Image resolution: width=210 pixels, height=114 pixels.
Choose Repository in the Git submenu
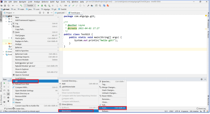pos(79,111)
